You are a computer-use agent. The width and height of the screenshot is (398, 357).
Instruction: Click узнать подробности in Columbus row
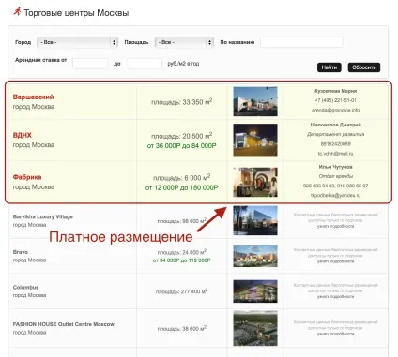click(x=335, y=296)
